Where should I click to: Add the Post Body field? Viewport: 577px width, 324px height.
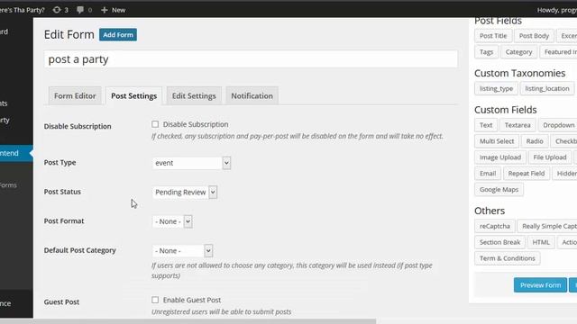point(534,36)
